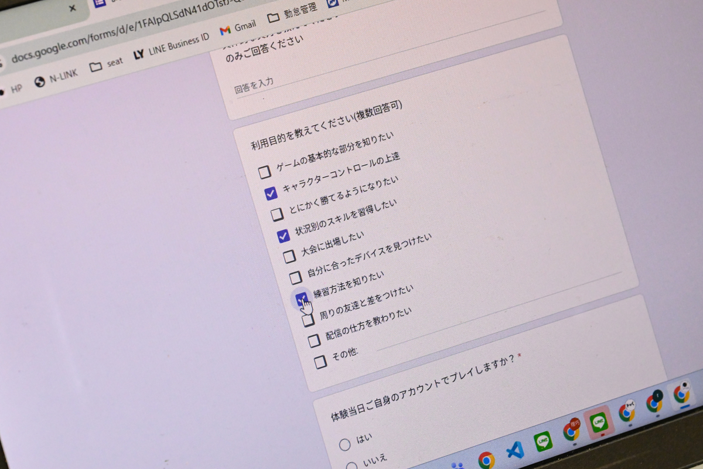This screenshot has height=469, width=703.
Task: Open the highlighted LINE app in taskbar
Action: click(x=598, y=422)
